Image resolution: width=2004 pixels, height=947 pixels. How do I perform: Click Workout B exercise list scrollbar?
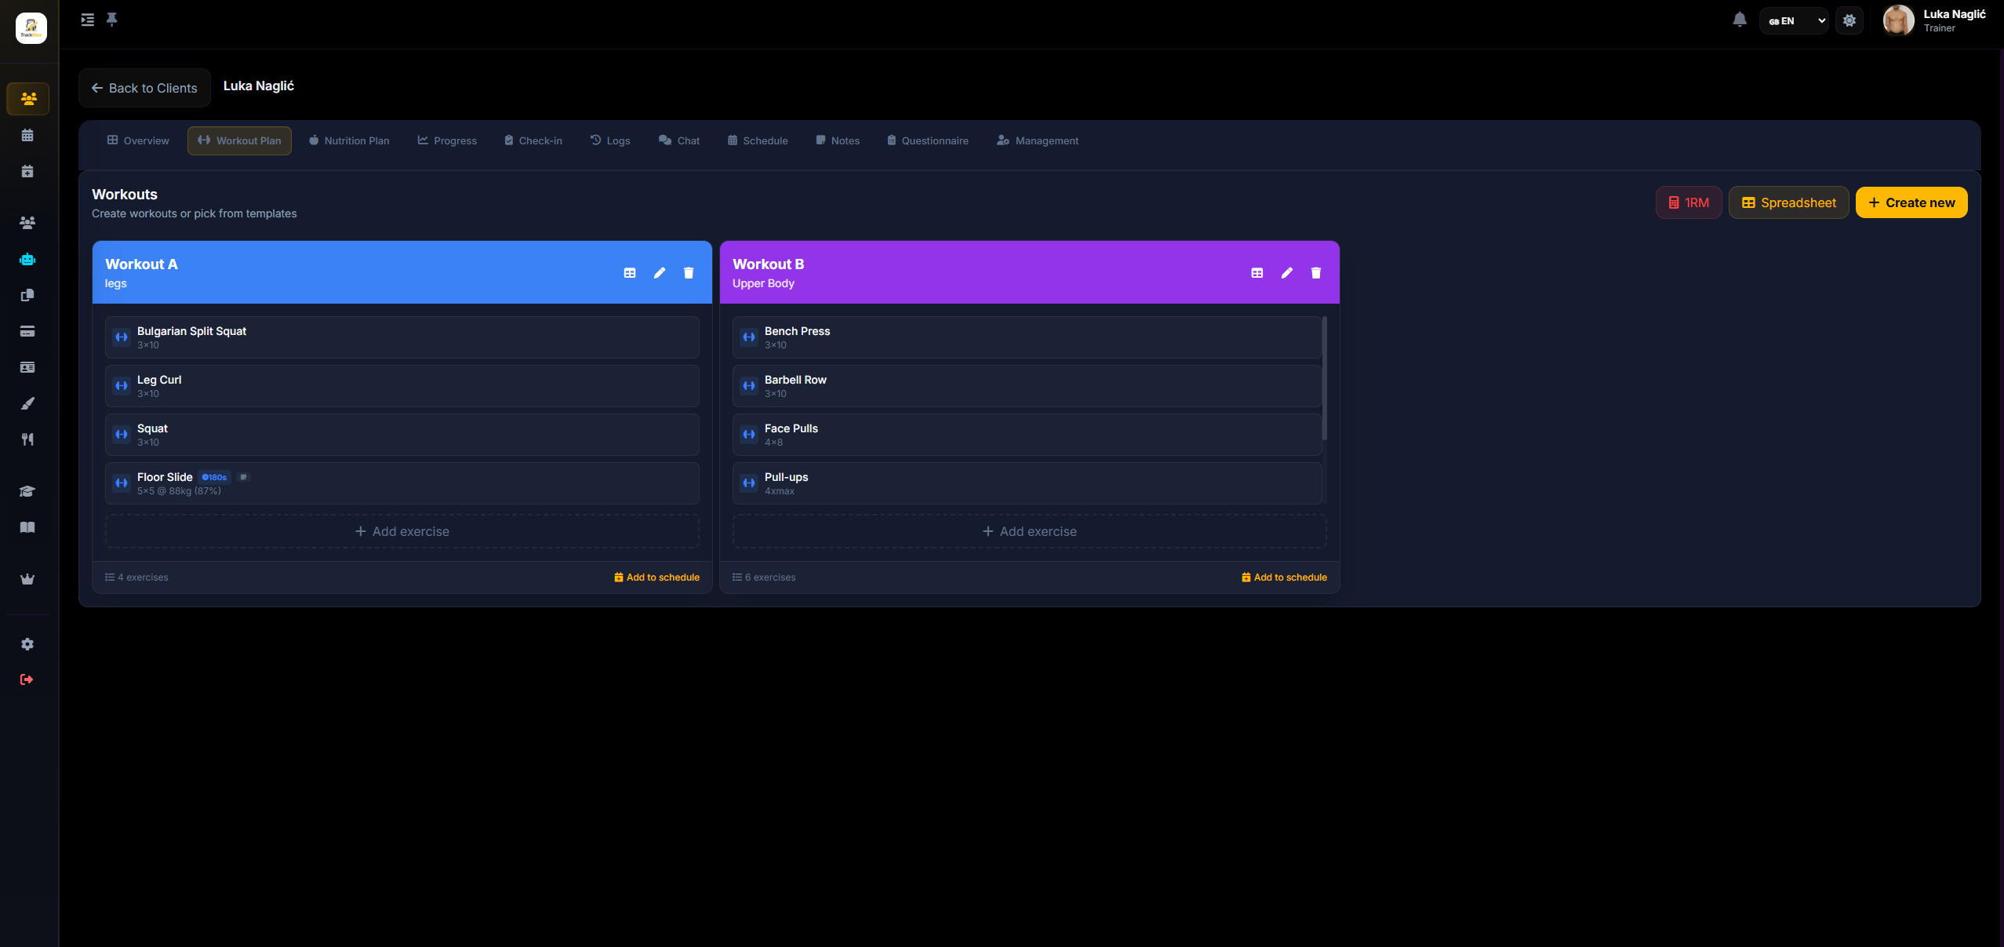(x=1325, y=378)
